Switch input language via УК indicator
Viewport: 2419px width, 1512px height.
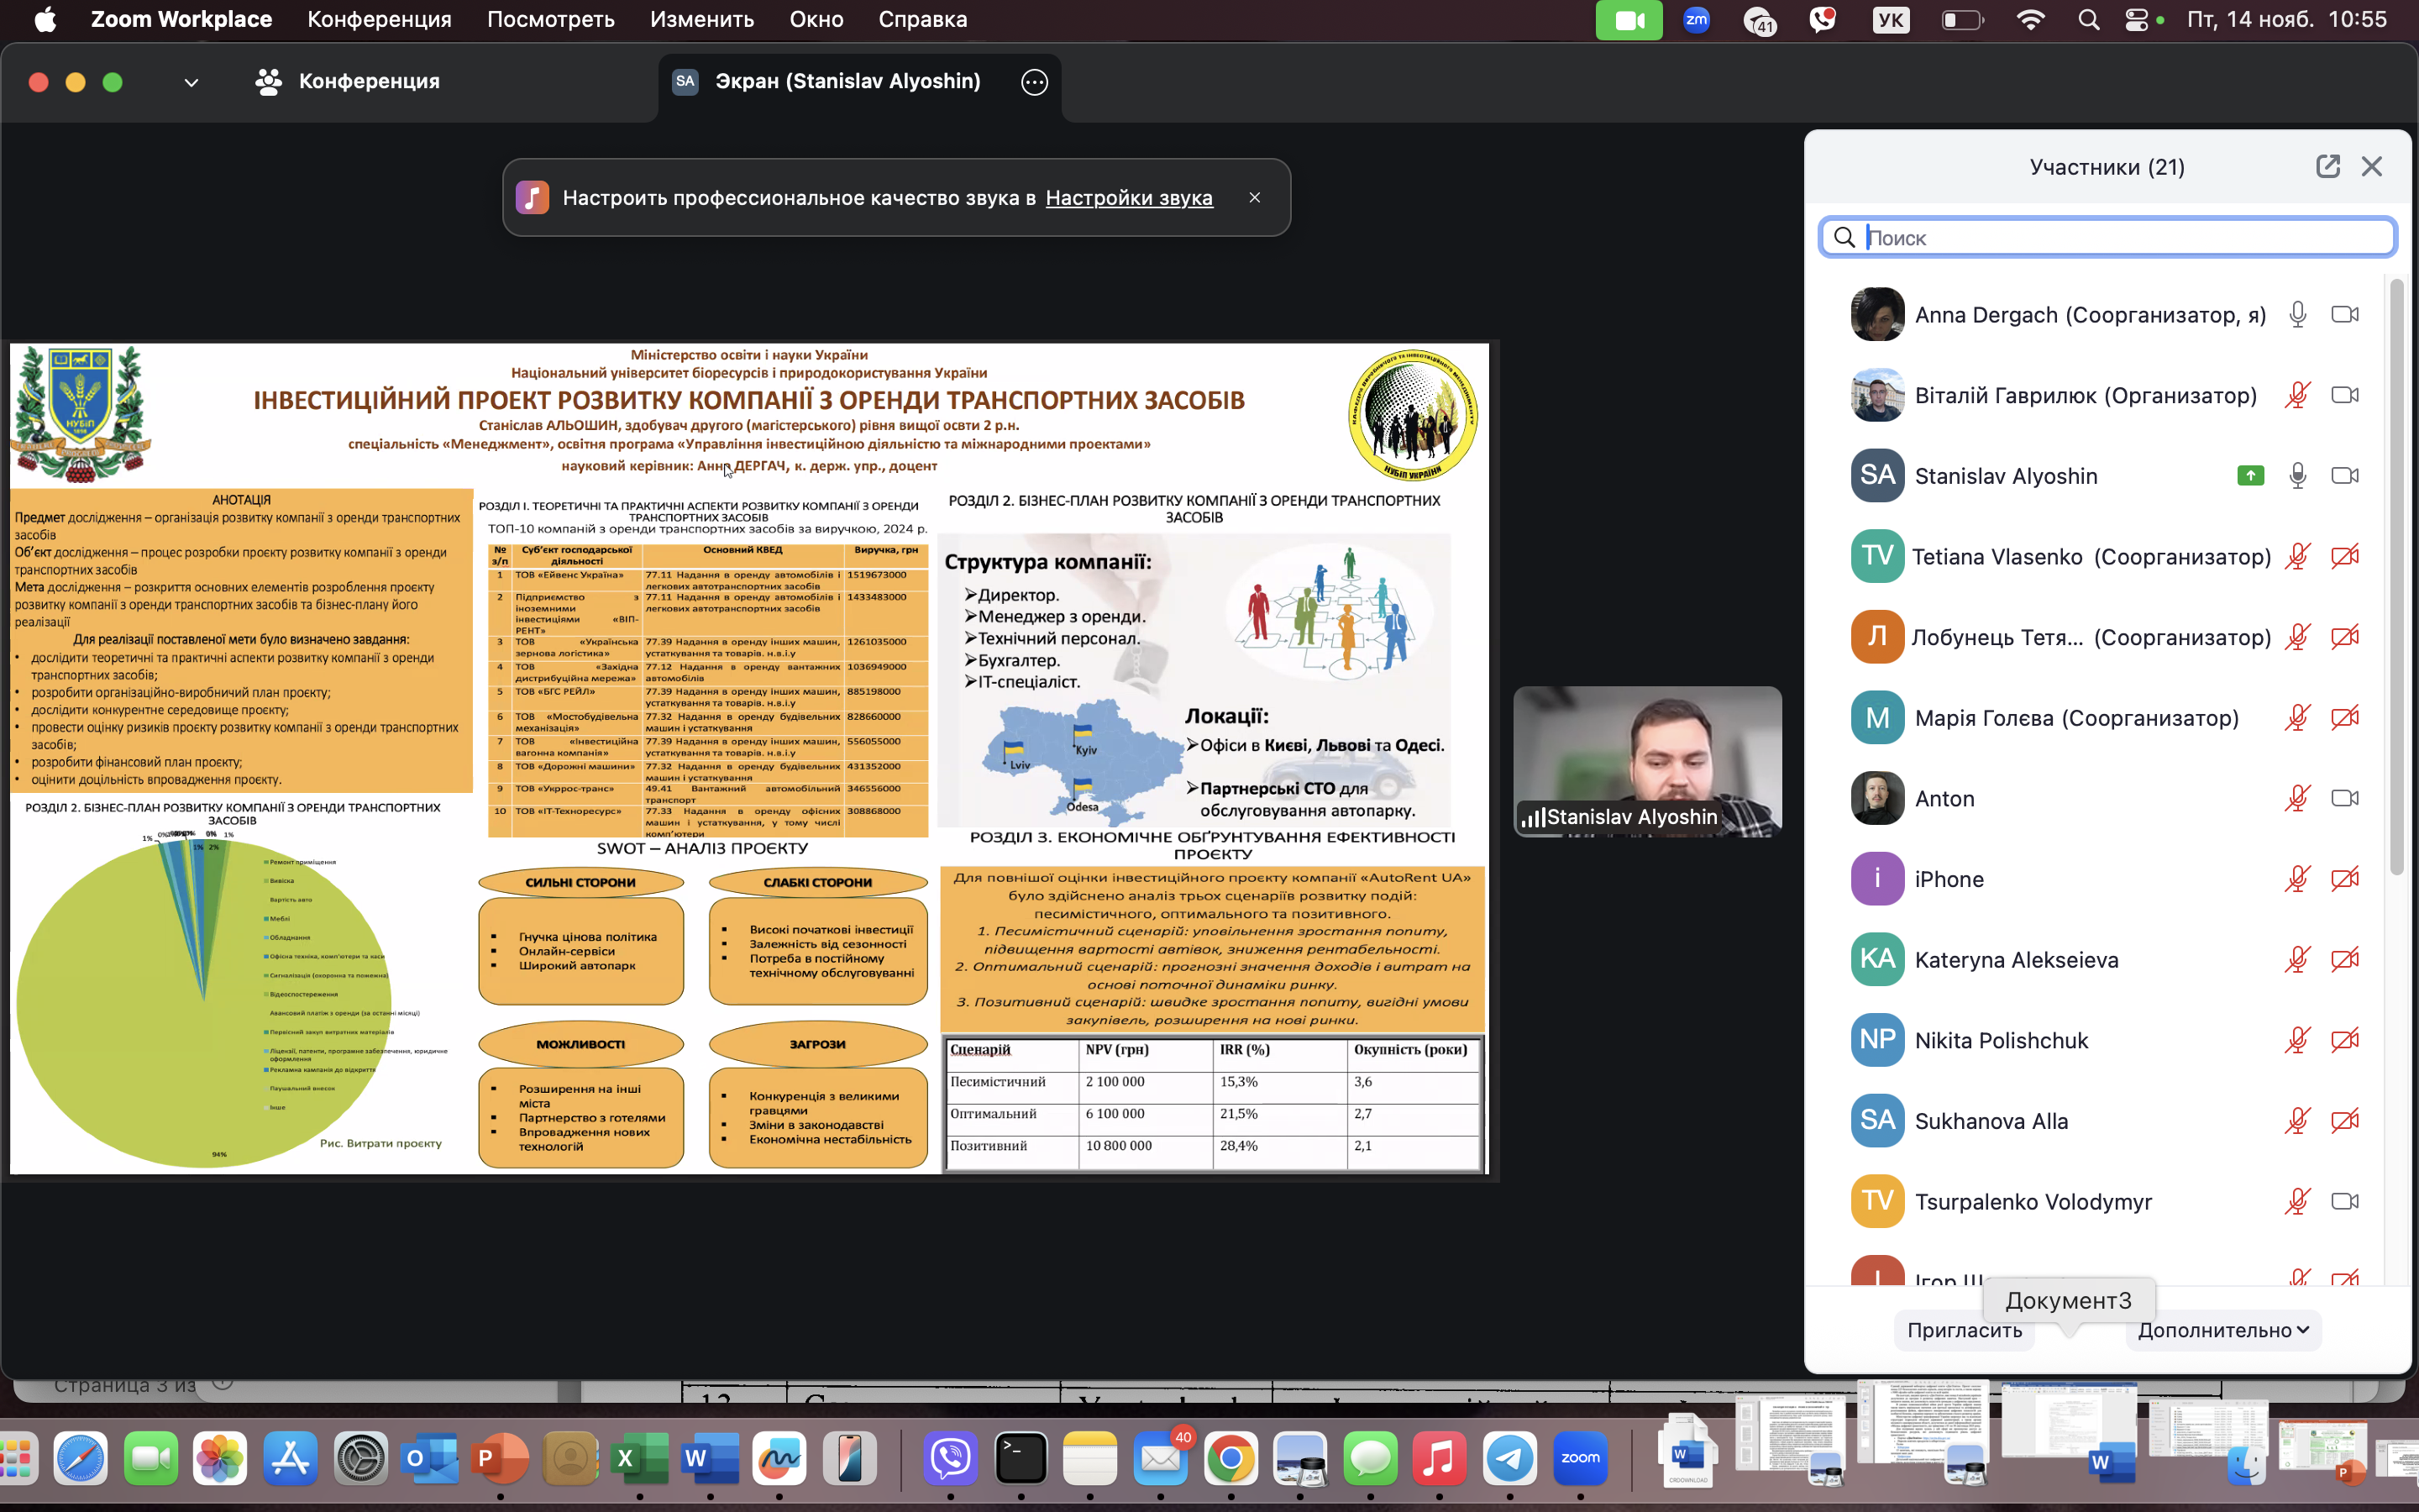[1890, 20]
